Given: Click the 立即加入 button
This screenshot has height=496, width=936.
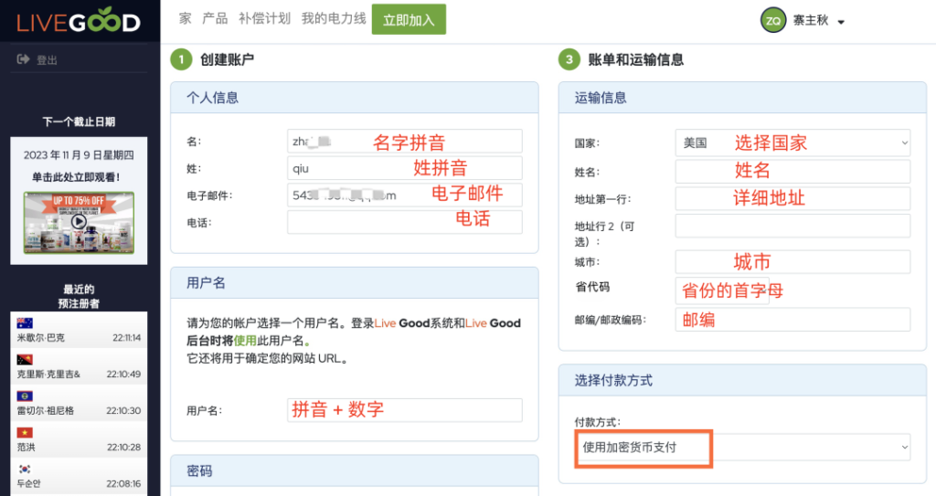Looking at the screenshot, I should point(409,19).
